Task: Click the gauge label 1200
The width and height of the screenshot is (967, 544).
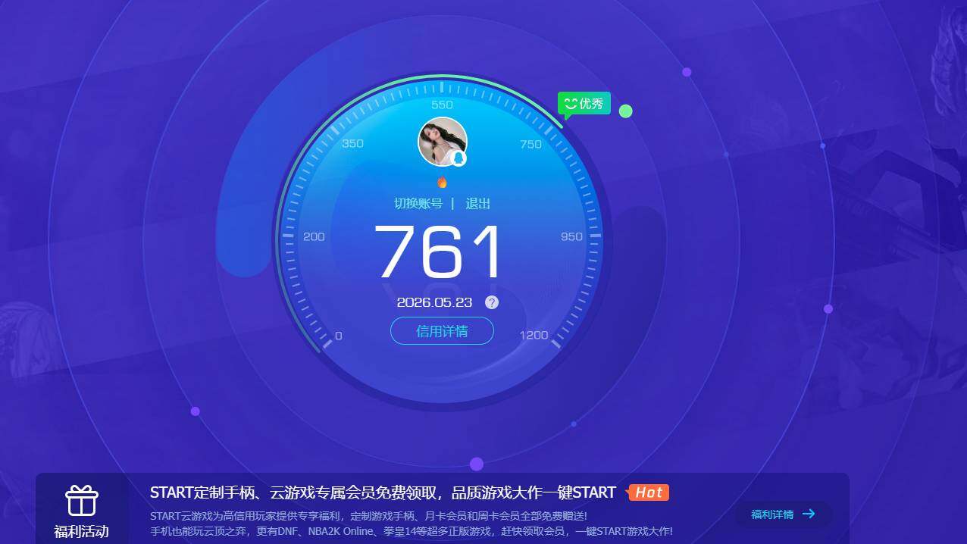Action: click(534, 335)
